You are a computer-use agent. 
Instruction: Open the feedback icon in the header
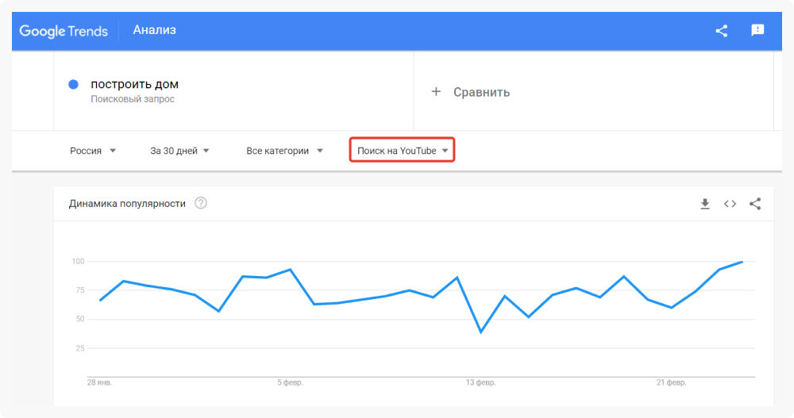757,31
